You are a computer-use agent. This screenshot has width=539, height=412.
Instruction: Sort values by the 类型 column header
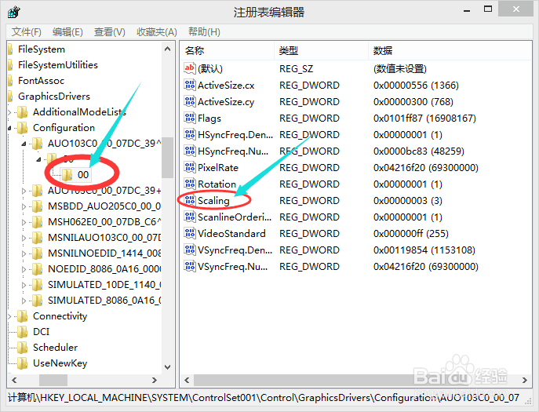(321, 51)
